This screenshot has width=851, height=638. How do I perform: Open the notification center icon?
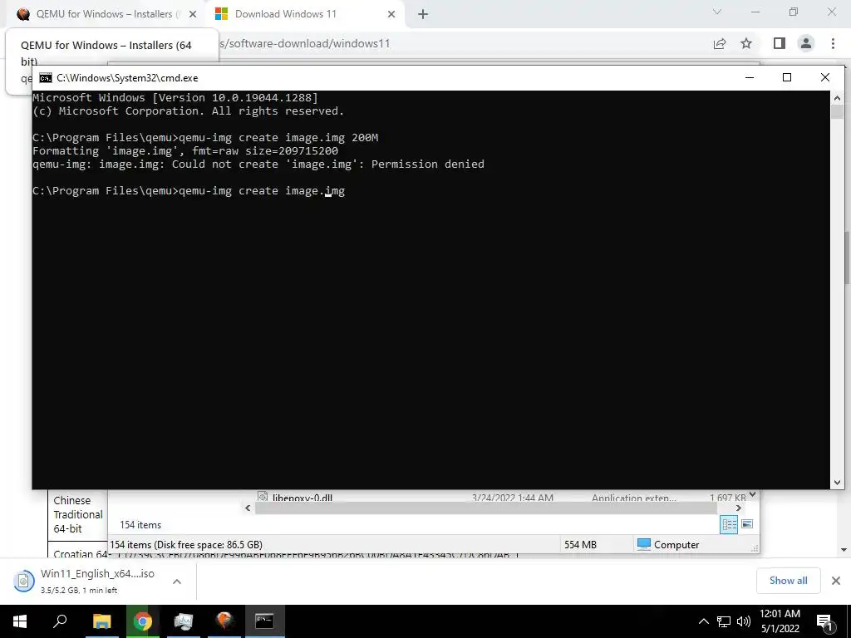[x=824, y=621]
